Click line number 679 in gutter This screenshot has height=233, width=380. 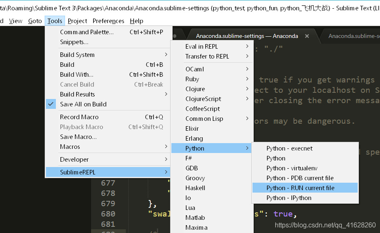[x=108, y=204]
